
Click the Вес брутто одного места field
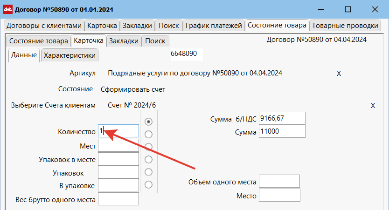click(x=118, y=199)
